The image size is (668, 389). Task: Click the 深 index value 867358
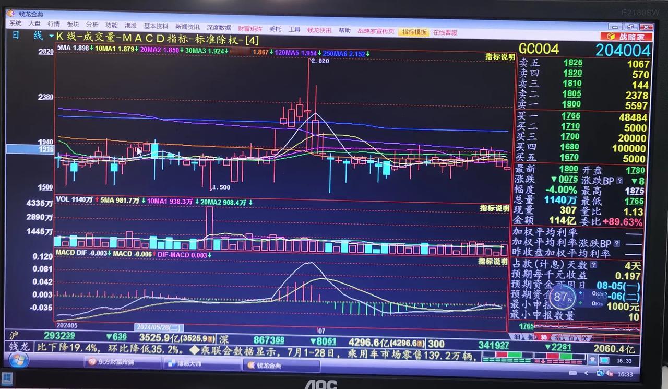269,341
